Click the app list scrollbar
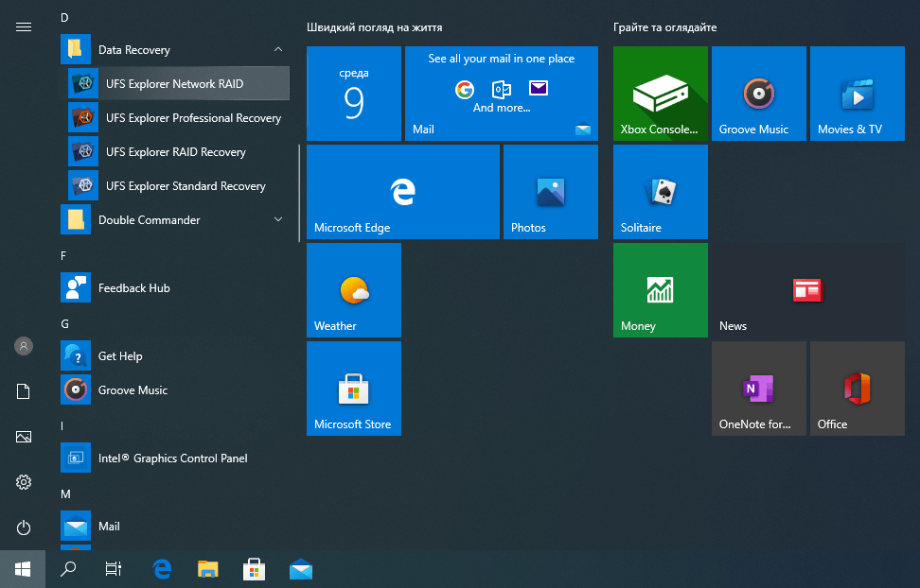Image resolution: width=920 pixels, height=588 pixels. tap(299, 192)
